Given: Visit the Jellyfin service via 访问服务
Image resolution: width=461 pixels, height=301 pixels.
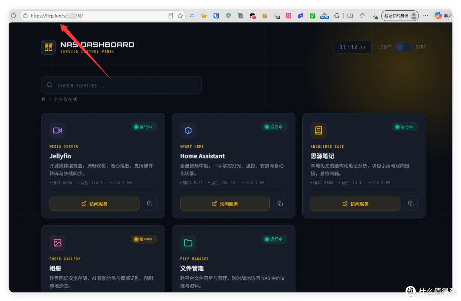Looking at the screenshot, I should coord(94,204).
